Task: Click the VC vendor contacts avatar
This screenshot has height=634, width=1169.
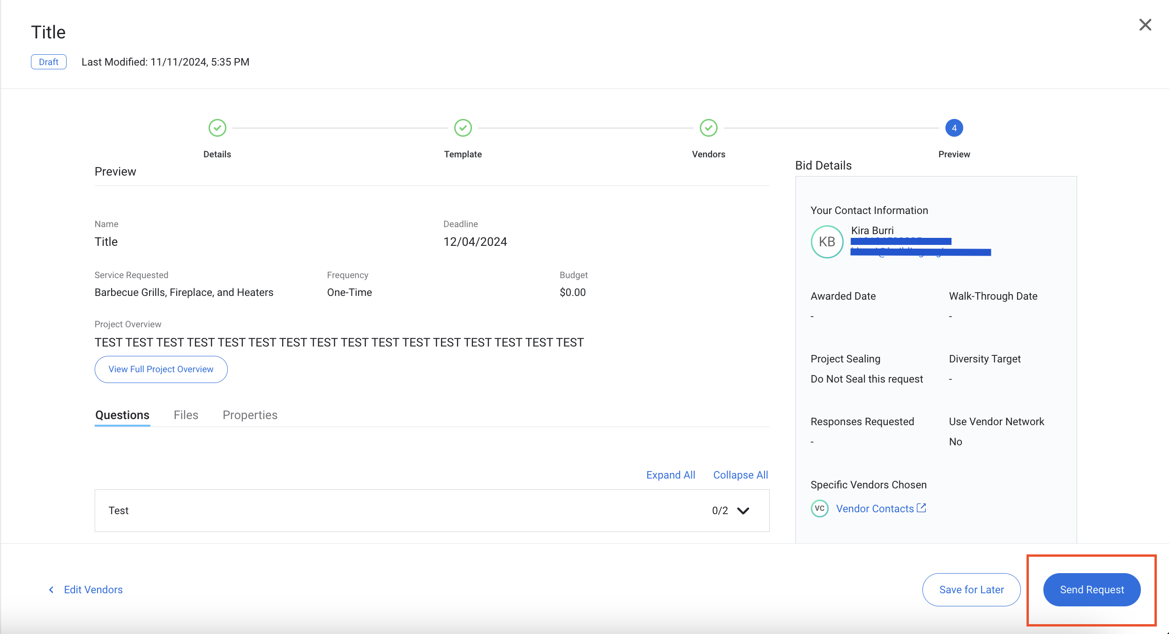Action: tap(819, 509)
